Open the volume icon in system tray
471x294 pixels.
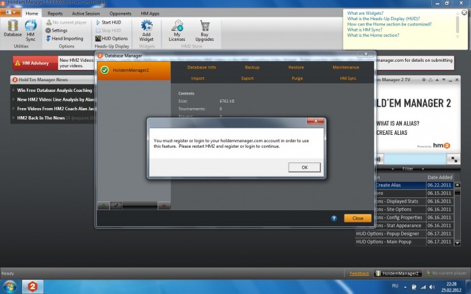[x=432, y=287]
